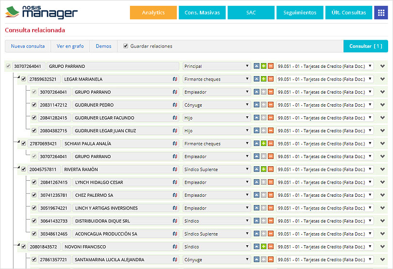
Task: Uncheck the GUDRUNER LEGAR FACUNDO checkbox
Action: (34, 117)
